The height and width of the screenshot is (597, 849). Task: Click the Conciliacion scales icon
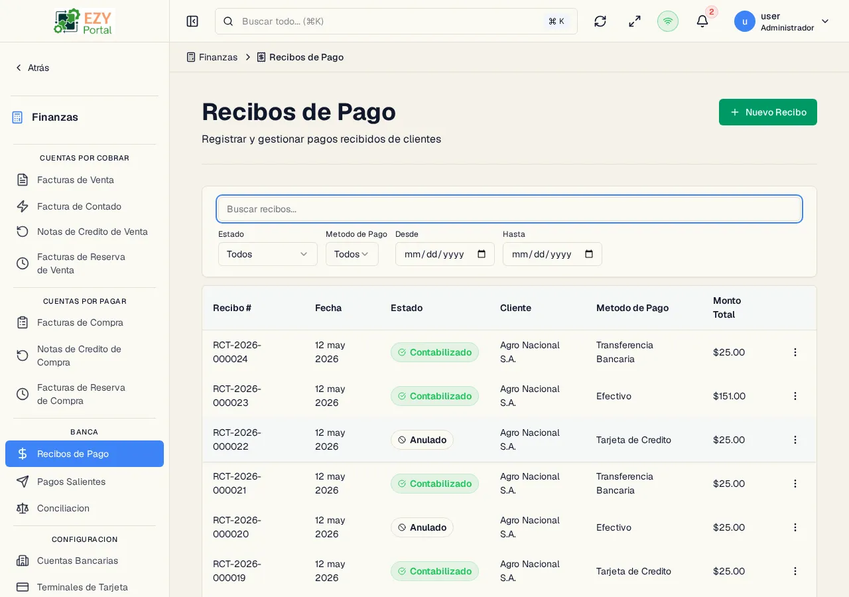tap(23, 508)
